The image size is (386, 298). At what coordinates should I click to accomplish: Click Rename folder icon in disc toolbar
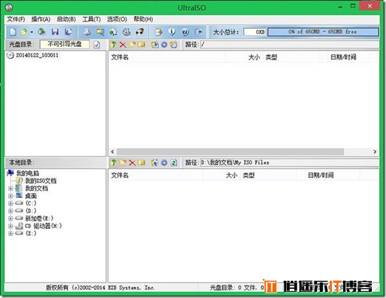coord(142,44)
